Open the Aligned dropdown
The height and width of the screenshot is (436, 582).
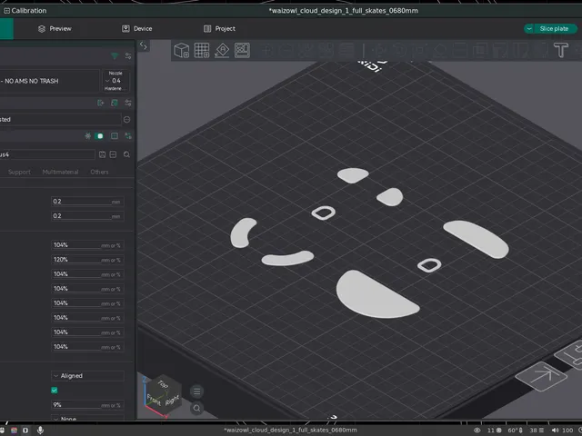pyautogui.click(x=87, y=375)
